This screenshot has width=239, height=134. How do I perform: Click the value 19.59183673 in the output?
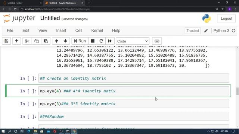click(x=161, y=66)
